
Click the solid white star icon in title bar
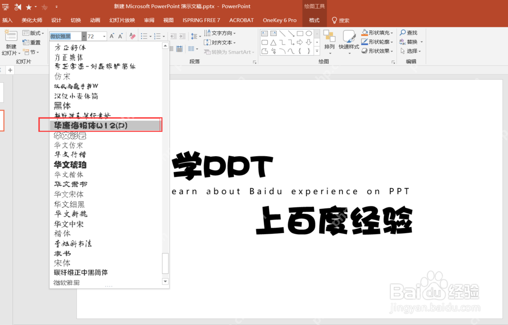(29, 7)
